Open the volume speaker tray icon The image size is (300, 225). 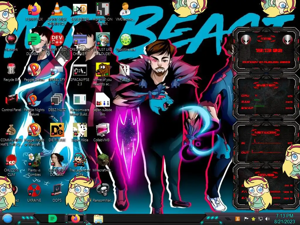click(267, 219)
